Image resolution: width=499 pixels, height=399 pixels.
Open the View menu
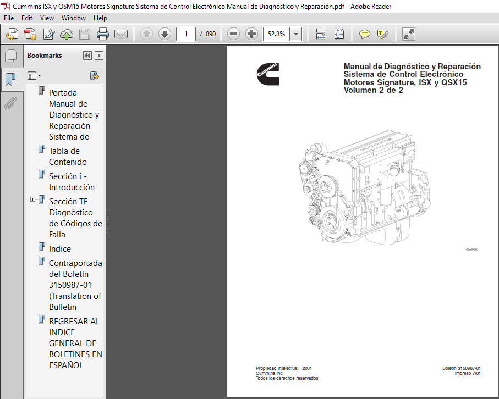pyautogui.click(x=47, y=18)
